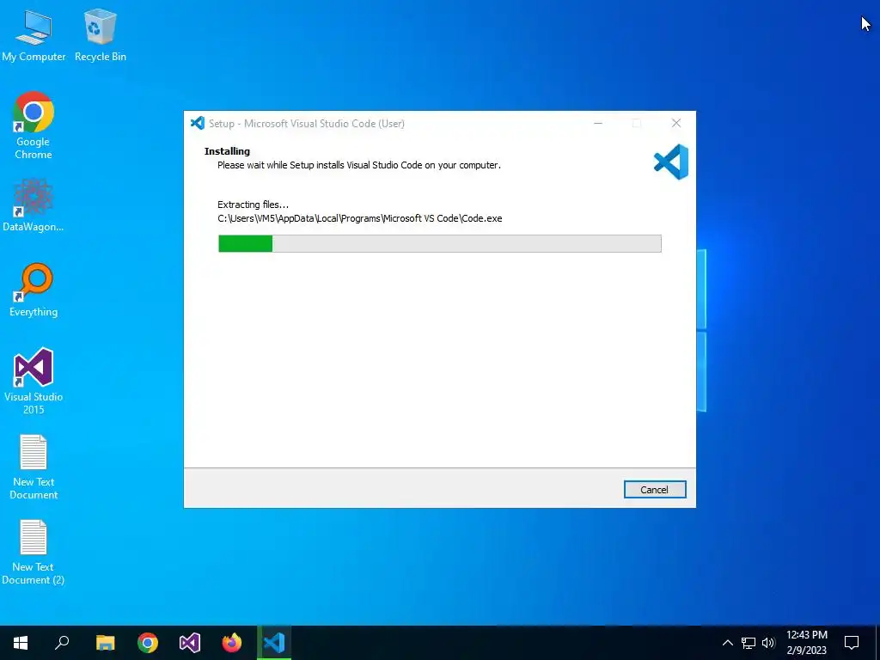Open the volume tray icon
Viewport: 880px width, 660px height.
[x=768, y=643]
